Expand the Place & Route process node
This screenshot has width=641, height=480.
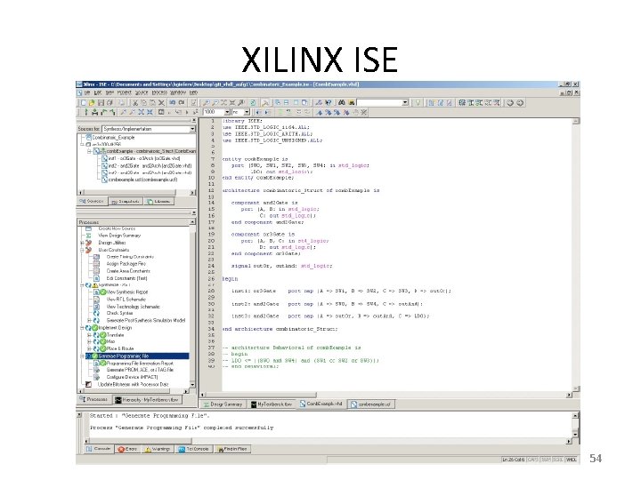point(90,348)
